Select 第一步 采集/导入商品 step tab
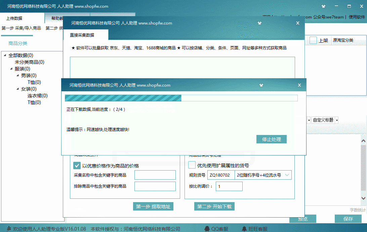This screenshot has height=232, width=367. point(21,28)
